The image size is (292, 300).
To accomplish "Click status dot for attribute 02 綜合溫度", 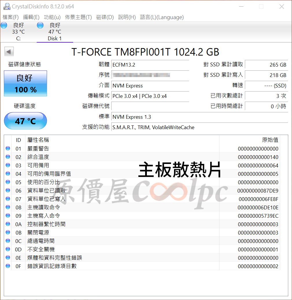I will pos(8,157).
